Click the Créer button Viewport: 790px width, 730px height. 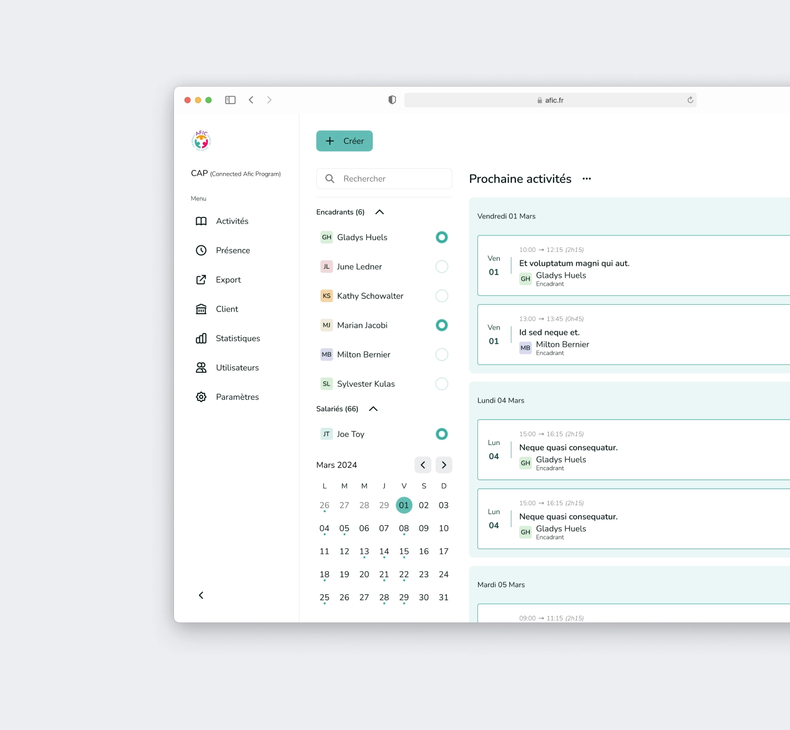click(x=344, y=141)
